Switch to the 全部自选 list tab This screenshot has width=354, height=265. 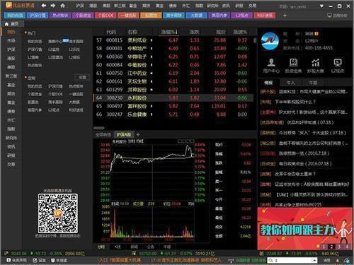103,134
